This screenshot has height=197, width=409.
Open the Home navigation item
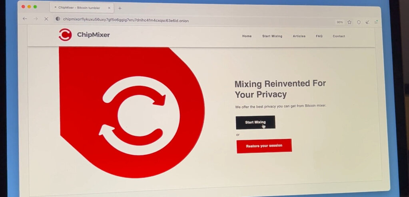coord(247,36)
